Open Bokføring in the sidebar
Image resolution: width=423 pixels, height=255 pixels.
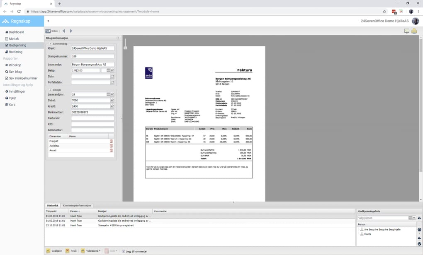click(x=15, y=52)
